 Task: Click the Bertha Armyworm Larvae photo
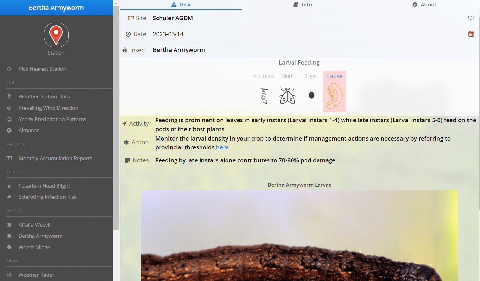click(299, 236)
